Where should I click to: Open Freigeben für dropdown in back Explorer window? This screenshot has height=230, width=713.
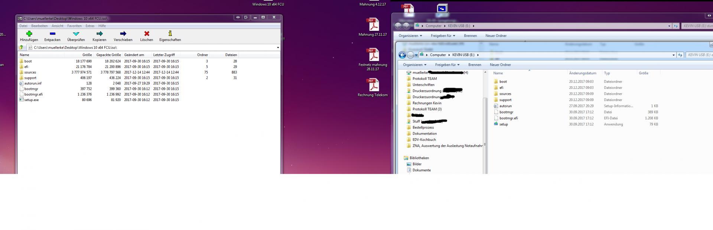(443, 36)
